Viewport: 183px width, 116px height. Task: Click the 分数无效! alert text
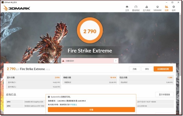tap(70, 61)
